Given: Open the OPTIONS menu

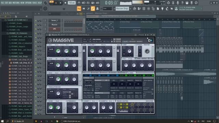Looking at the screenshot, I should pyautogui.click(x=28, y=3).
